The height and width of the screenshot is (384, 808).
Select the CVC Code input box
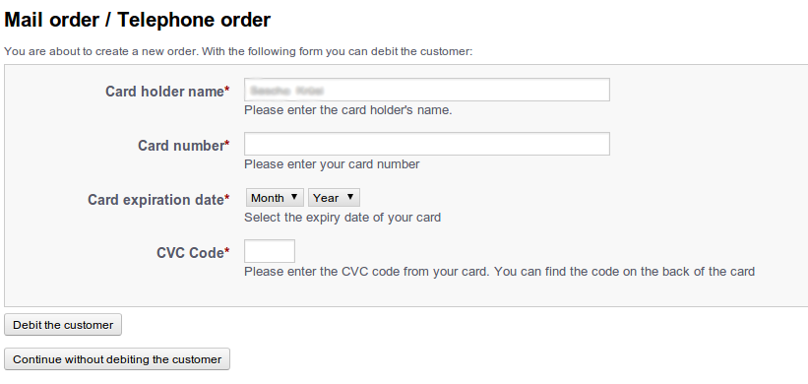click(270, 251)
